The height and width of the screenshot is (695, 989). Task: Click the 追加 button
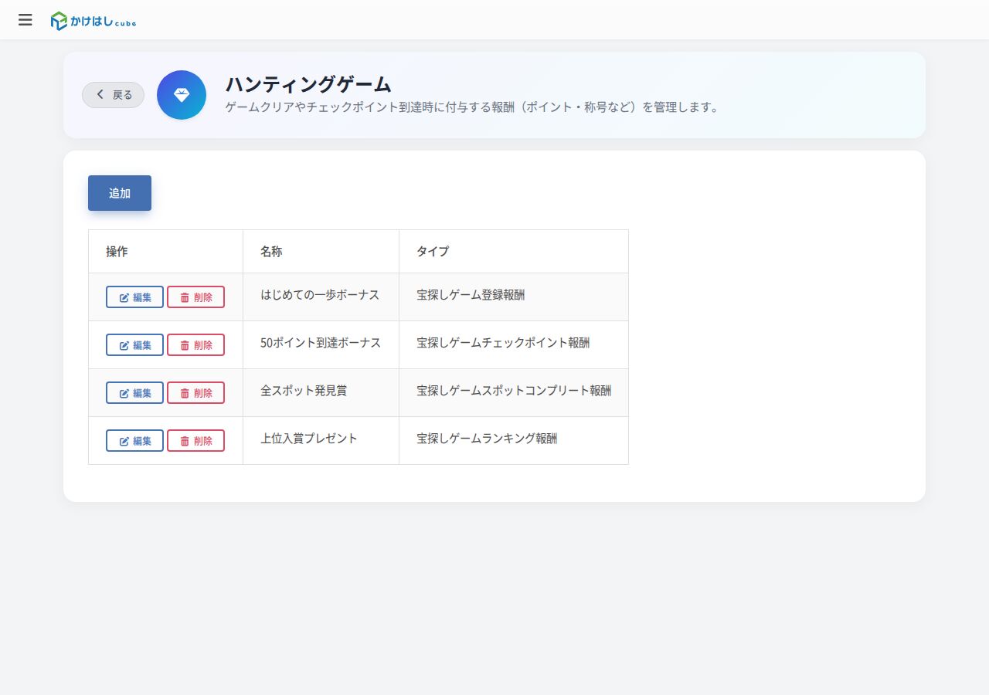coord(120,193)
